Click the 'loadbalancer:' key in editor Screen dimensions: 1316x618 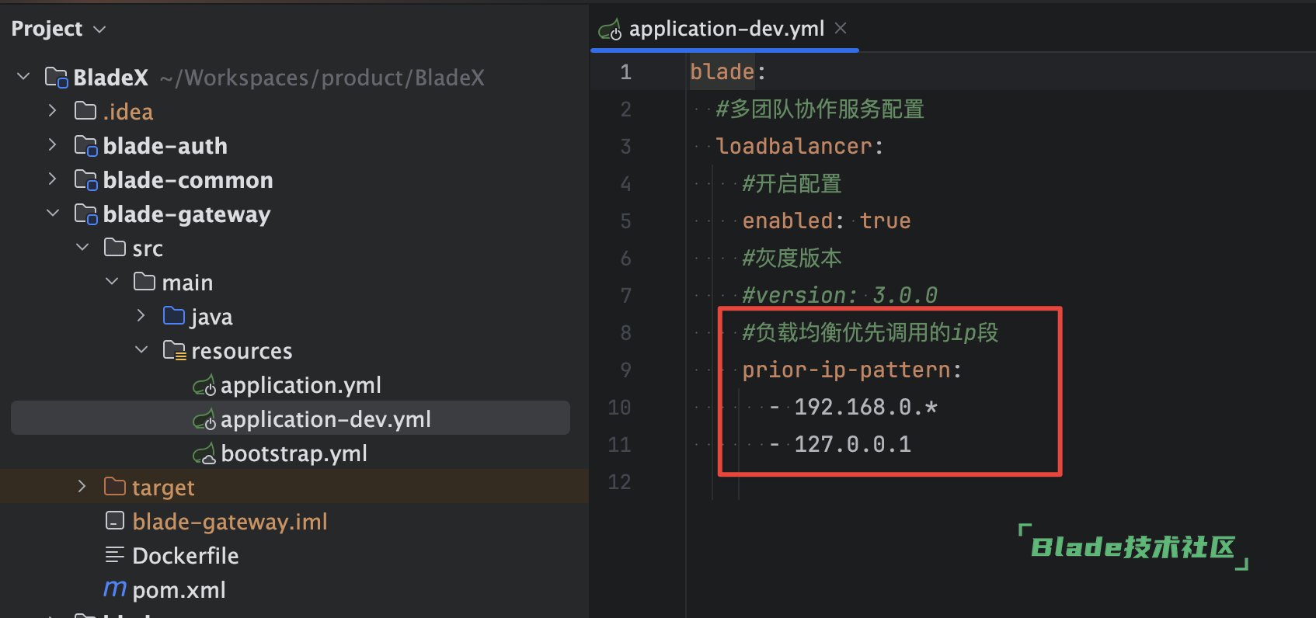tap(799, 146)
